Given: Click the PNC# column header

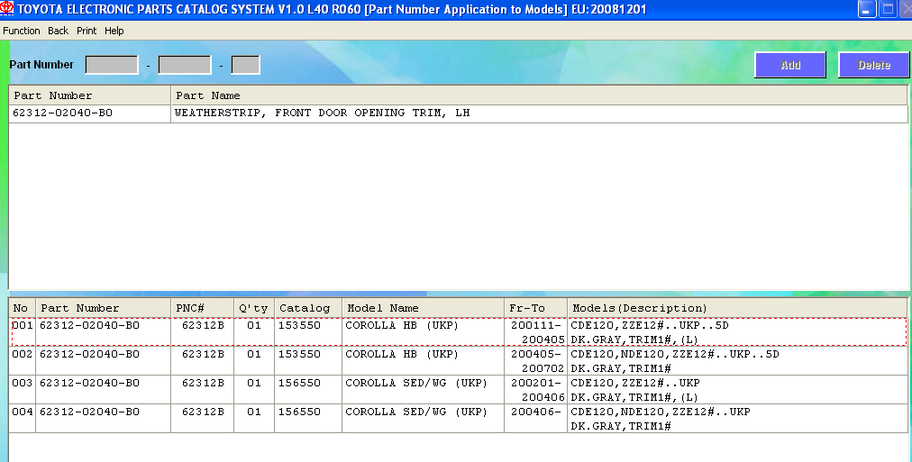Looking at the screenshot, I should click(x=203, y=308).
